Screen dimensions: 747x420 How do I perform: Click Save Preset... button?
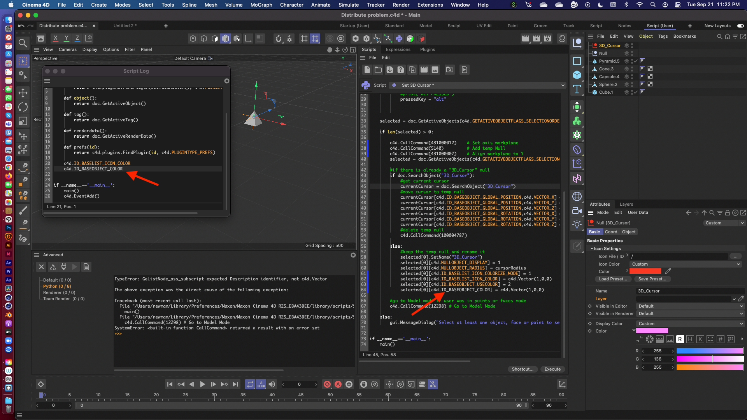coord(652,279)
